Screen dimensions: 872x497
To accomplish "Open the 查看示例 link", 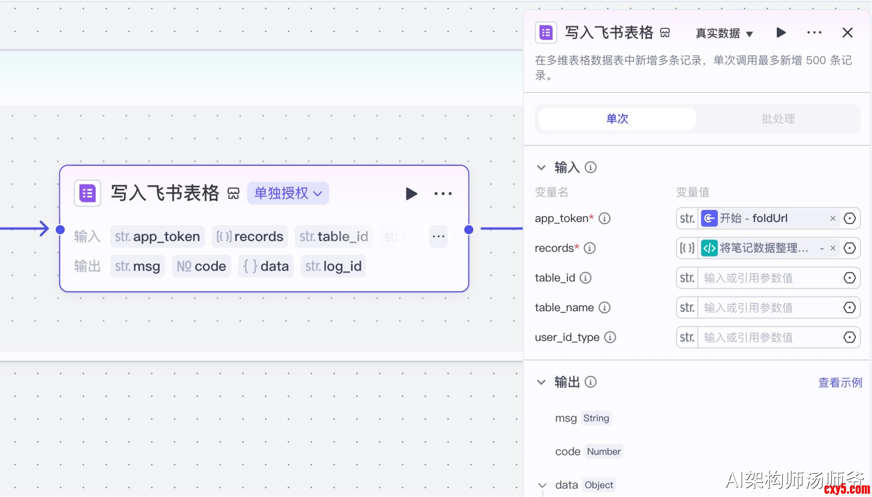I will click(x=840, y=382).
